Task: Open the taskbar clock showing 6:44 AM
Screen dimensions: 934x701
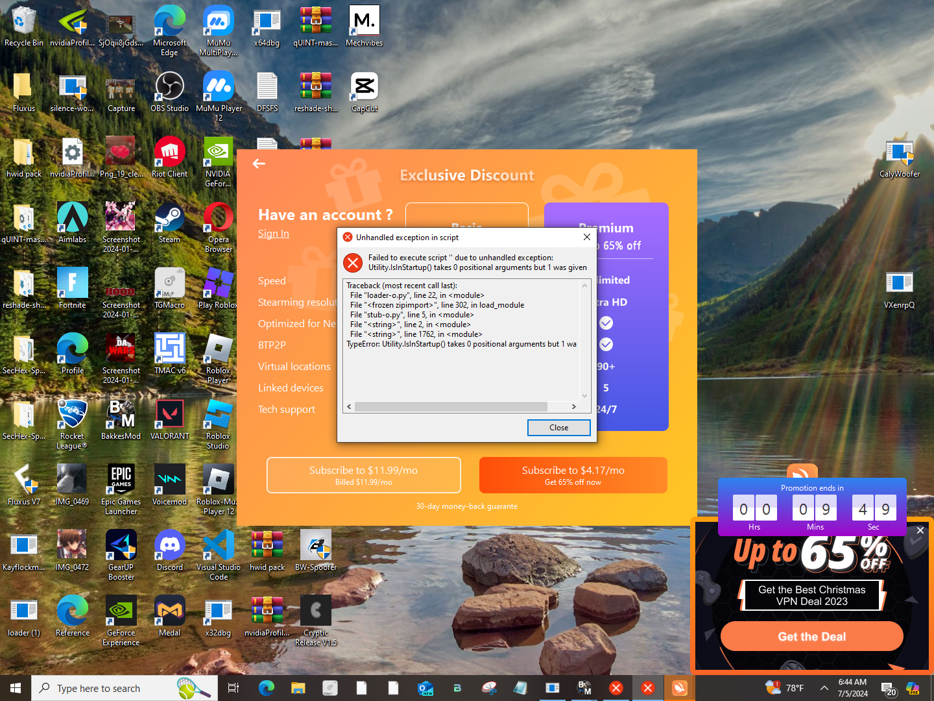Action: point(852,688)
